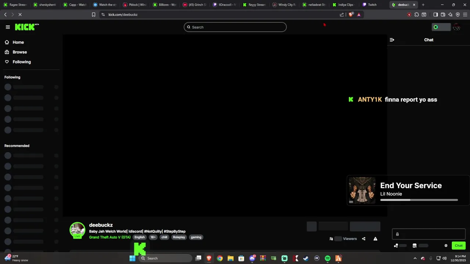
Task: Click the End Your Service album cover
Action: click(x=362, y=190)
